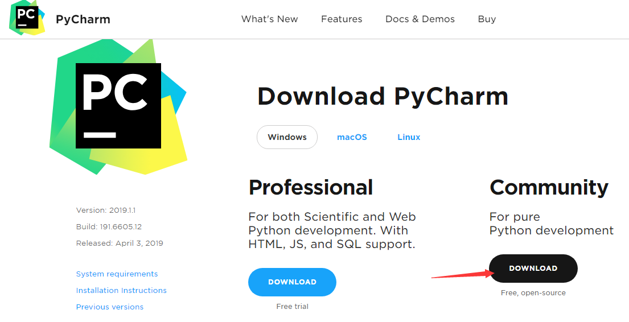Switch to the Linux tab
This screenshot has width=629, height=322.
pos(409,137)
